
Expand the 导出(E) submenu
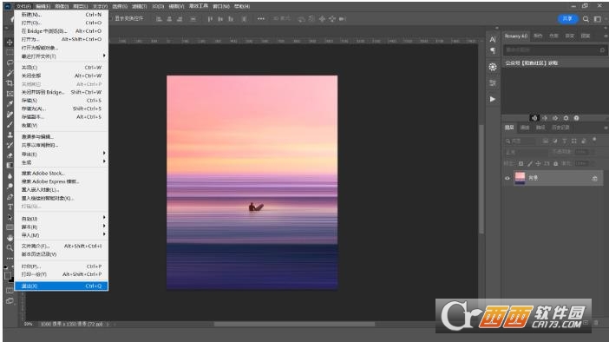62,154
